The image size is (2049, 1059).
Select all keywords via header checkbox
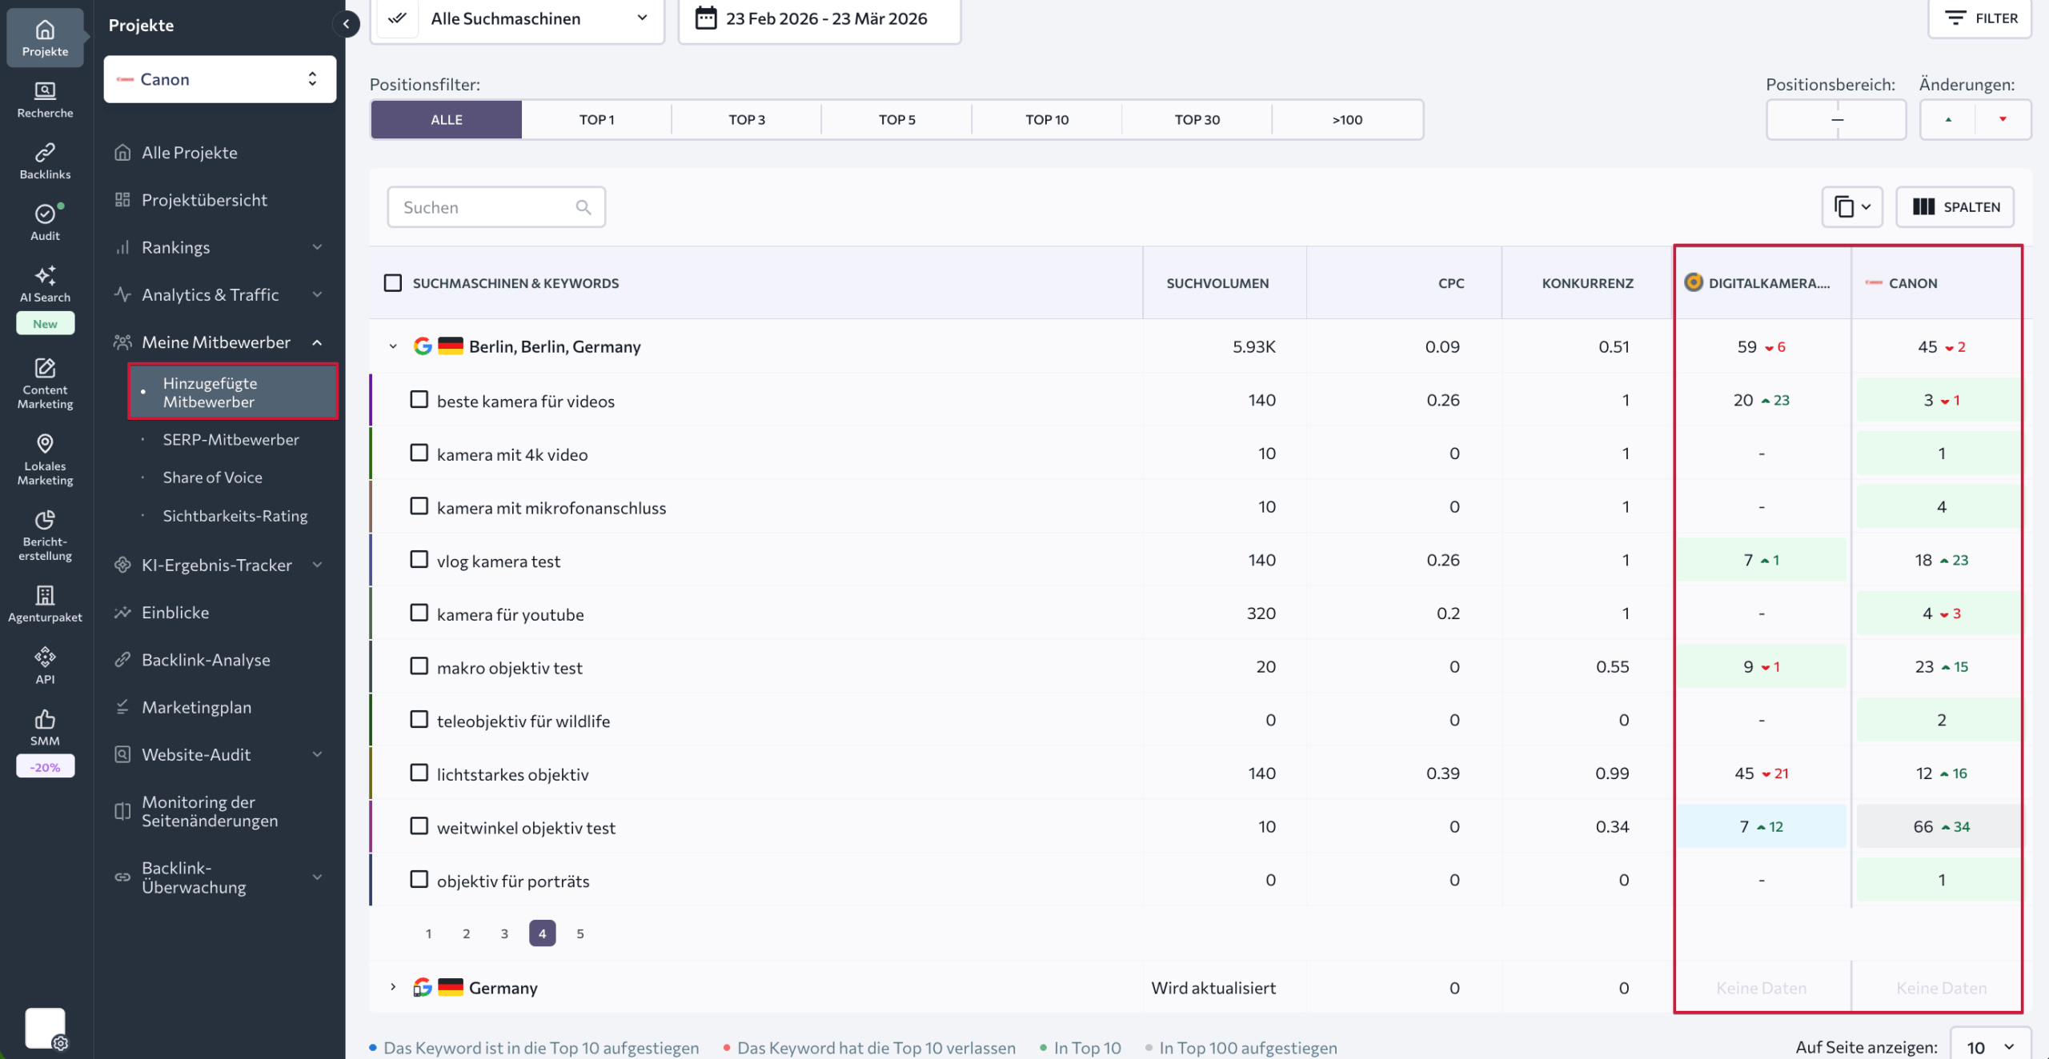(392, 283)
